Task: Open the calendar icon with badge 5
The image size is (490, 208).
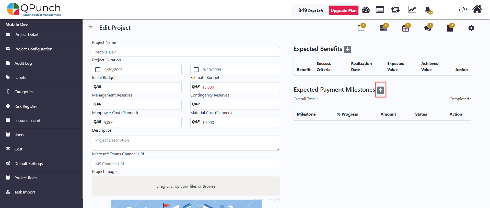Action: click(x=406, y=27)
